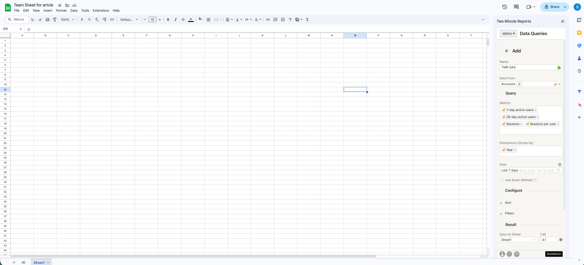Image resolution: width=584 pixels, height=265 pixels.
Task: Decrease decimal places
Action: [97, 20]
